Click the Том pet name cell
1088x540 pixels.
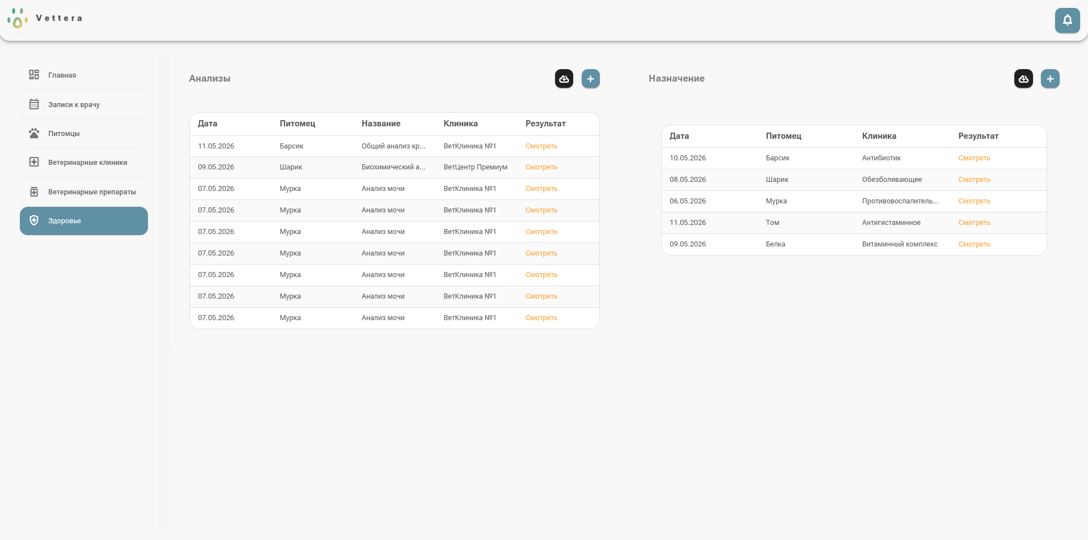(772, 223)
